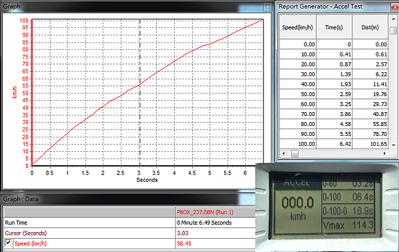This screenshot has width=399, height=252.
Task: Select the 70.00 speed cell
Action: click(x=298, y=114)
